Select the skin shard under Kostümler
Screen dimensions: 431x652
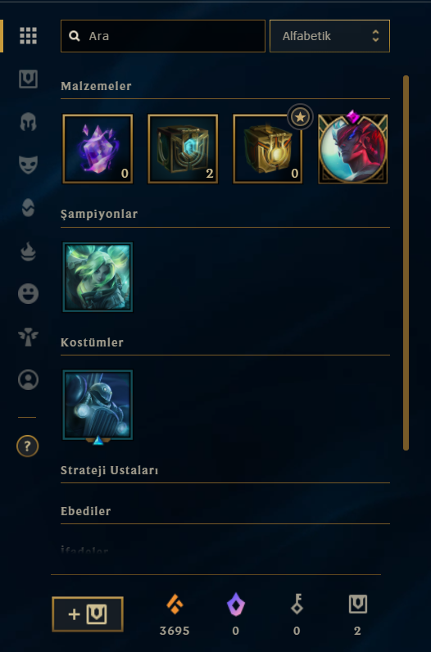click(x=98, y=405)
